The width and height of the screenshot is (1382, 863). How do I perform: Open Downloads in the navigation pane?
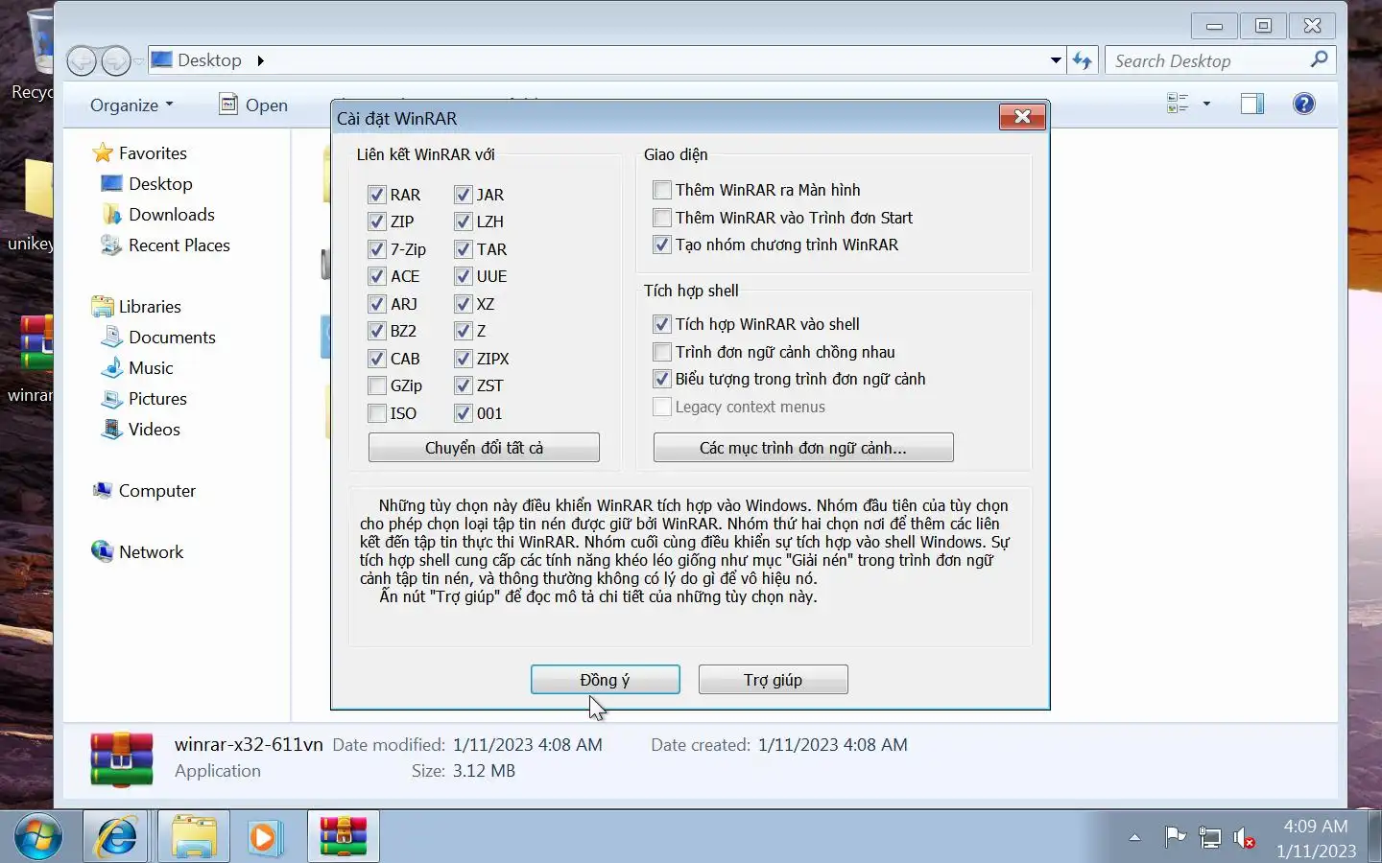pos(157,215)
